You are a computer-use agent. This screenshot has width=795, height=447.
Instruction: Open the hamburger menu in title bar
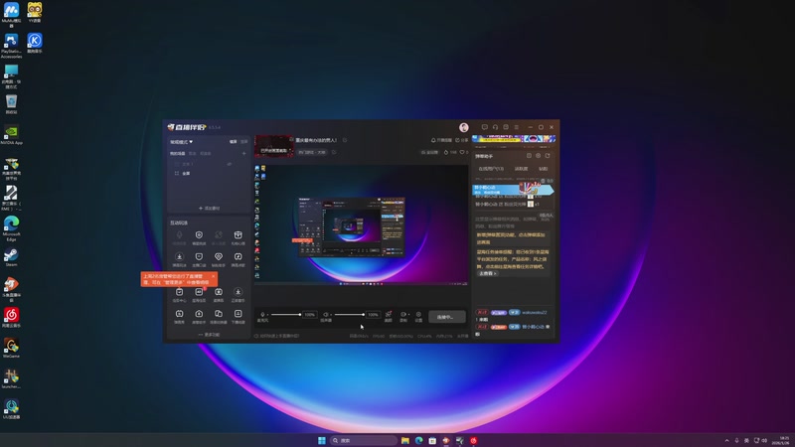point(517,127)
